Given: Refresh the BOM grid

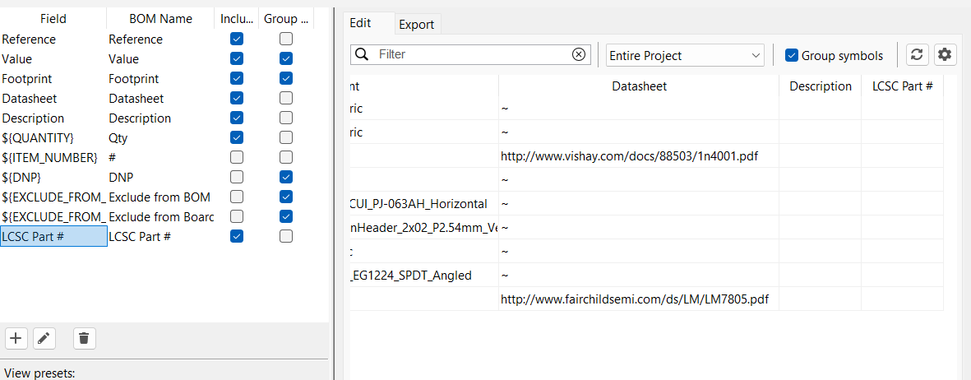Looking at the screenshot, I should click(917, 54).
